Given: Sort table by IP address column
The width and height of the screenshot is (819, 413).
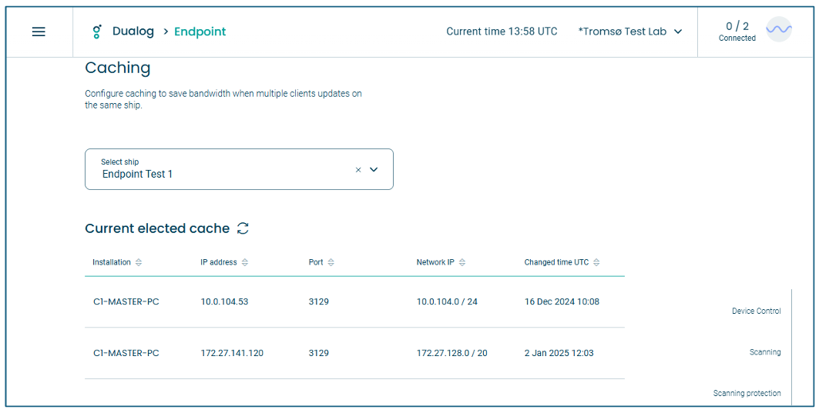Looking at the screenshot, I should tap(245, 262).
